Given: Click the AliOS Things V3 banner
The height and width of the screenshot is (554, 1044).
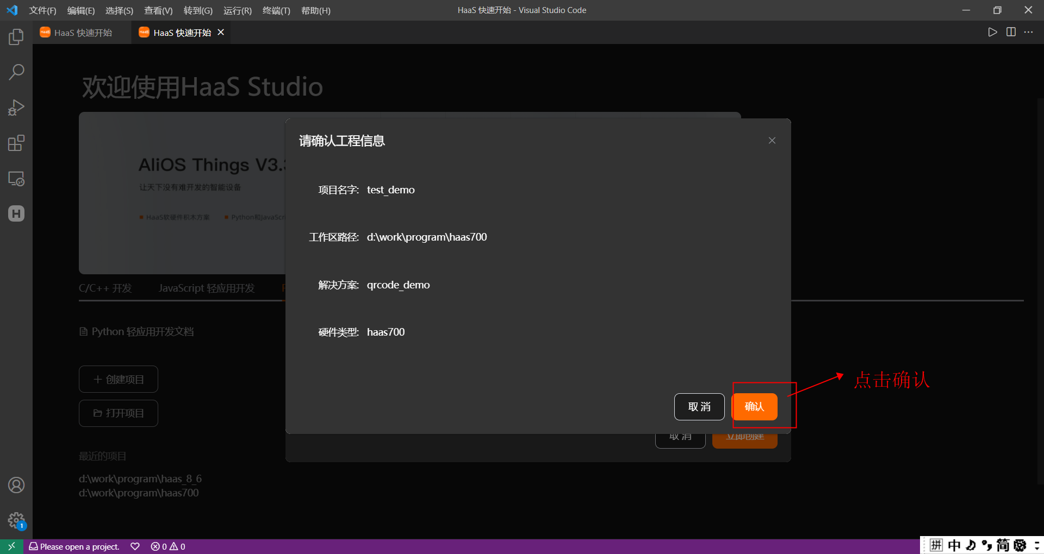Looking at the screenshot, I should pyautogui.click(x=182, y=193).
